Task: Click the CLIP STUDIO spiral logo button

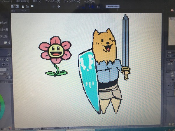Action: pyautogui.click(x=15, y=6)
